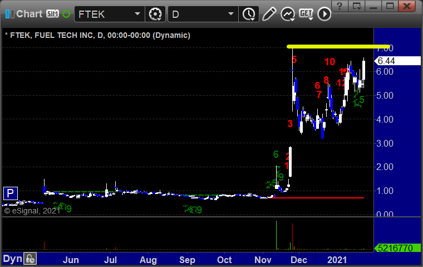
Task: Click the D interval field
Action: pos(198,14)
